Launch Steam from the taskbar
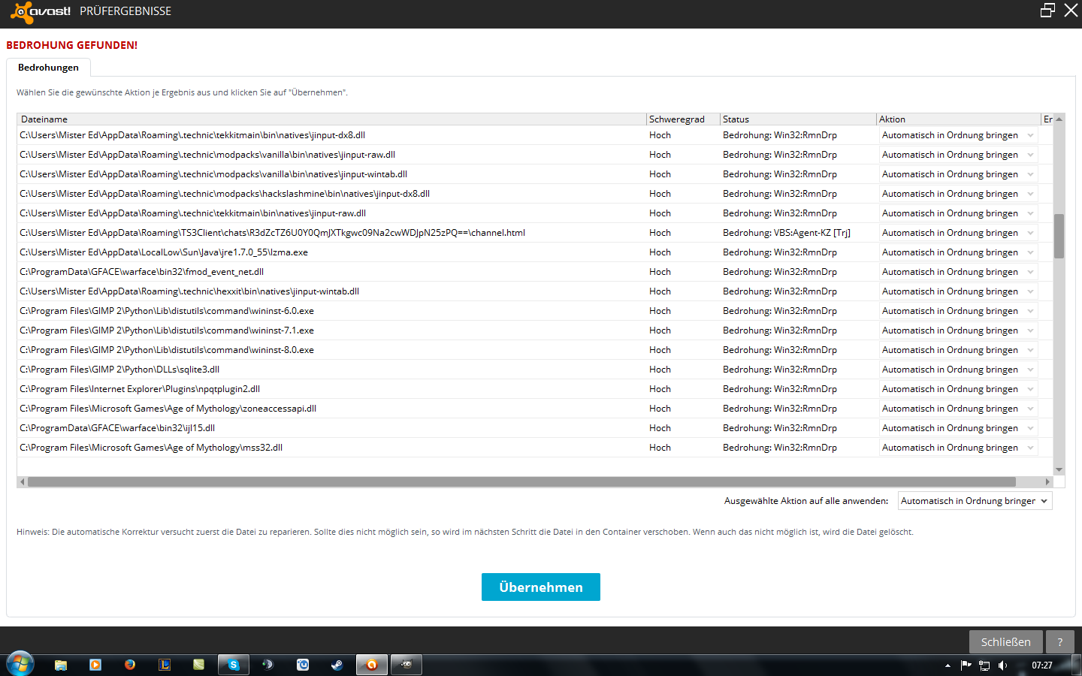Image resolution: width=1082 pixels, height=676 pixels. point(337,665)
